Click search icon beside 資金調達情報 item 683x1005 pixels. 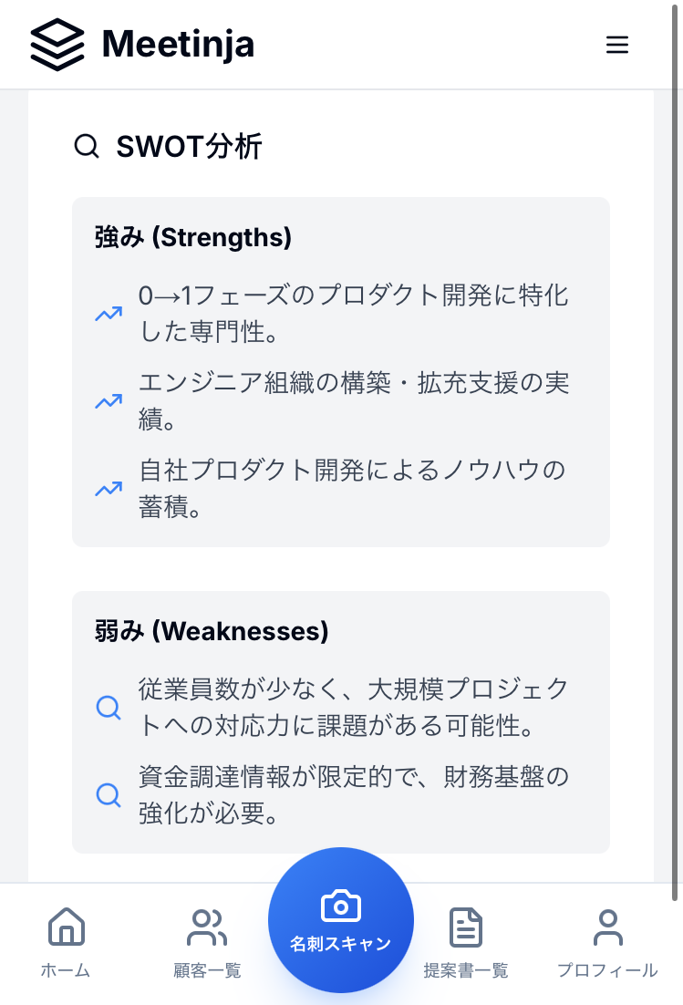pos(109,795)
